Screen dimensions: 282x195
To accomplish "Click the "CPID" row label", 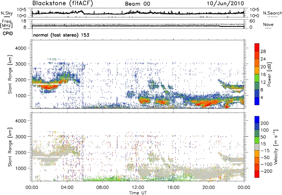I will [x=8, y=33].
